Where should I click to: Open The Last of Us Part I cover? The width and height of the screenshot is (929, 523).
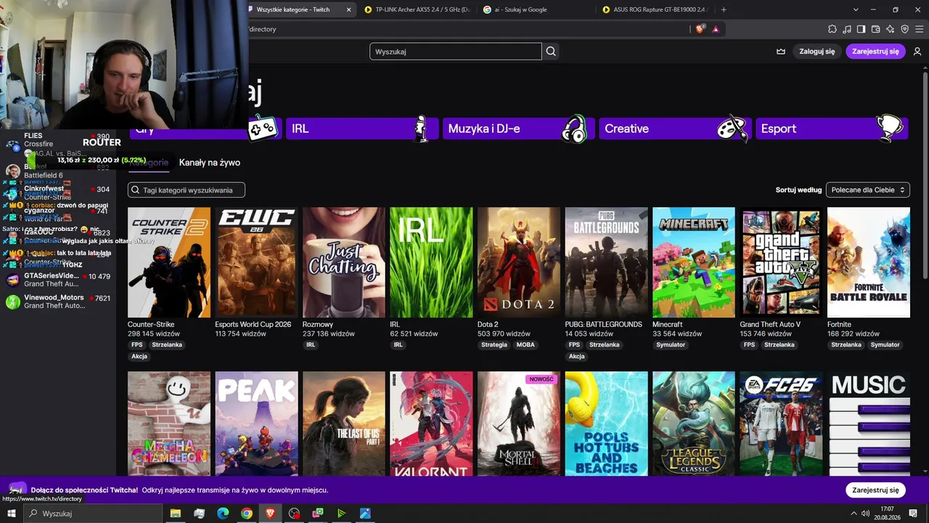point(344,423)
